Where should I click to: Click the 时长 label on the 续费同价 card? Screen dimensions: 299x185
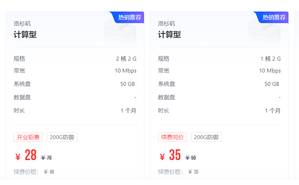click(164, 111)
